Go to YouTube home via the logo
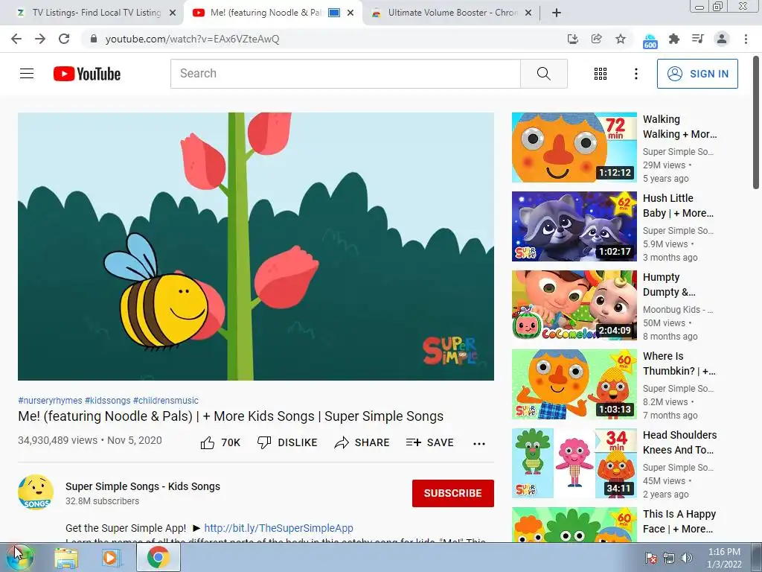The width and height of the screenshot is (762, 572). pos(87,74)
